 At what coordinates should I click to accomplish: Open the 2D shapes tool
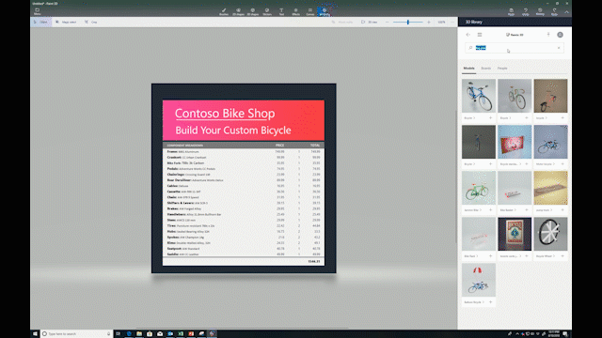(238, 12)
